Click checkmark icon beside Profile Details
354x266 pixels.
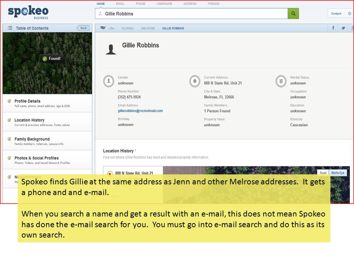coord(9,101)
